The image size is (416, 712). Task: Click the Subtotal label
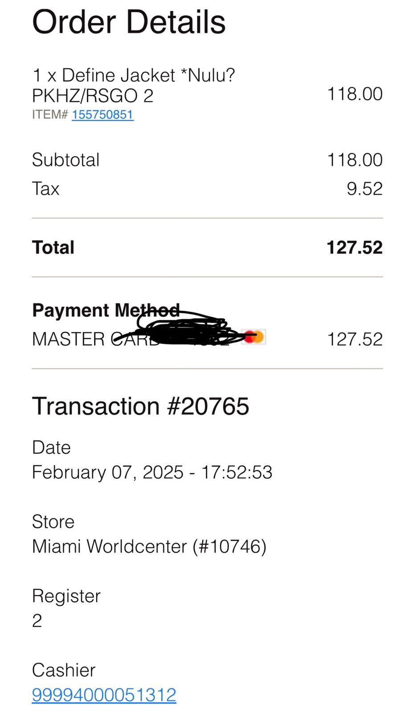65,160
